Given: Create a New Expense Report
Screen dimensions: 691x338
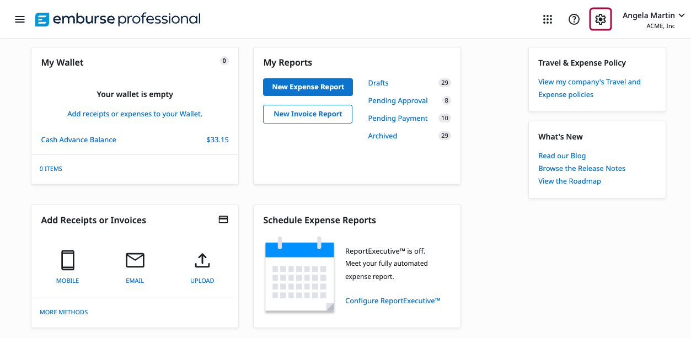Looking at the screenshot, I should coord(308,87).
